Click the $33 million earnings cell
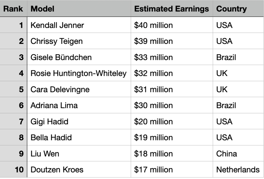264x179 pixels. [153, 57]
